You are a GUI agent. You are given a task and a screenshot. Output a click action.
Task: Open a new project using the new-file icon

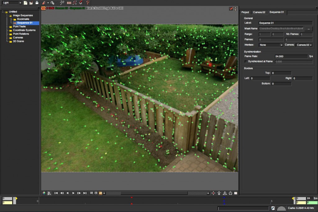25,3
